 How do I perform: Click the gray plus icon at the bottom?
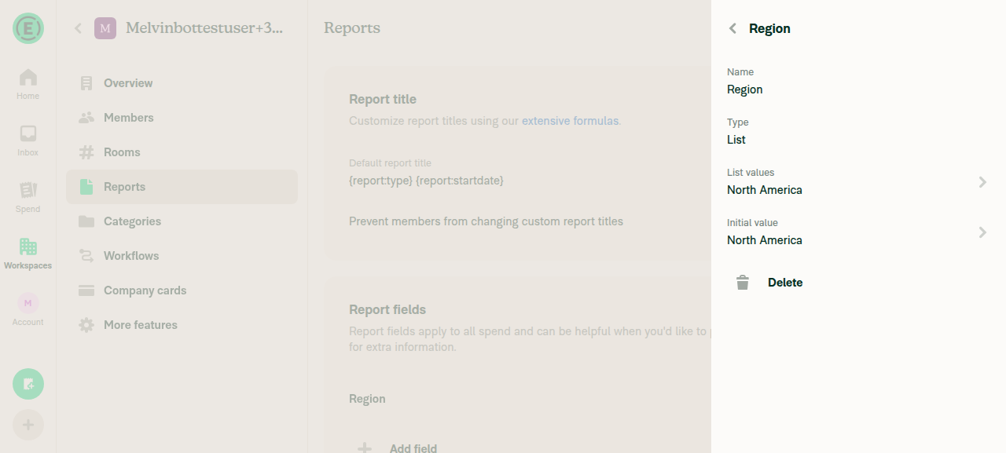[x=28, y=425]
